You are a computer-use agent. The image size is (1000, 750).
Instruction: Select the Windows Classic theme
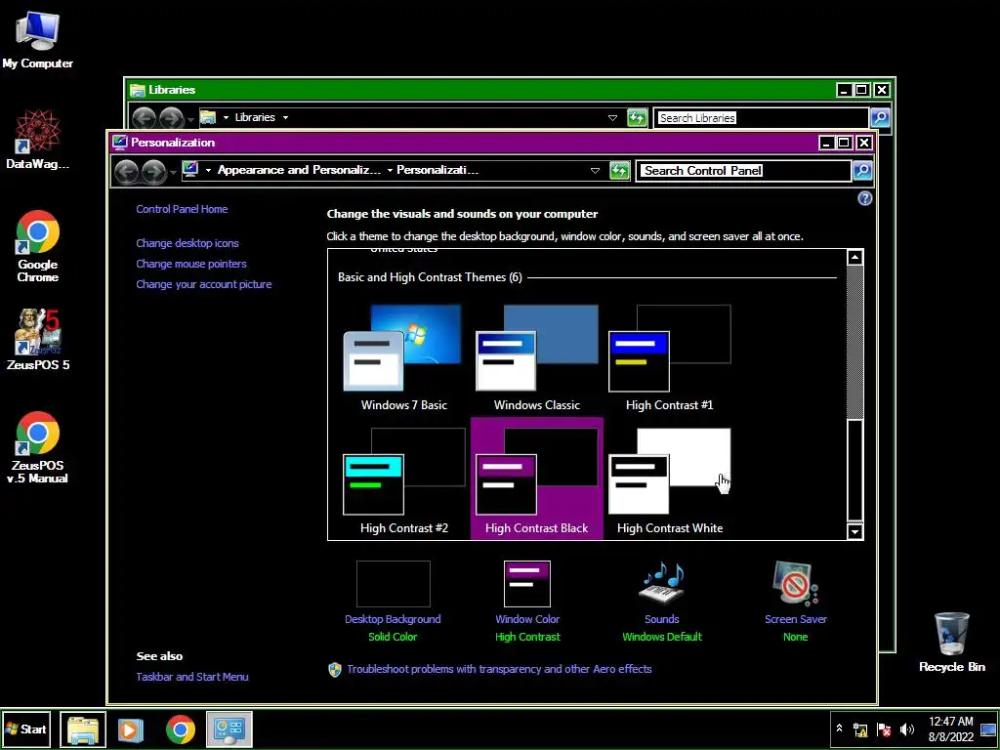tap(536, 357)
